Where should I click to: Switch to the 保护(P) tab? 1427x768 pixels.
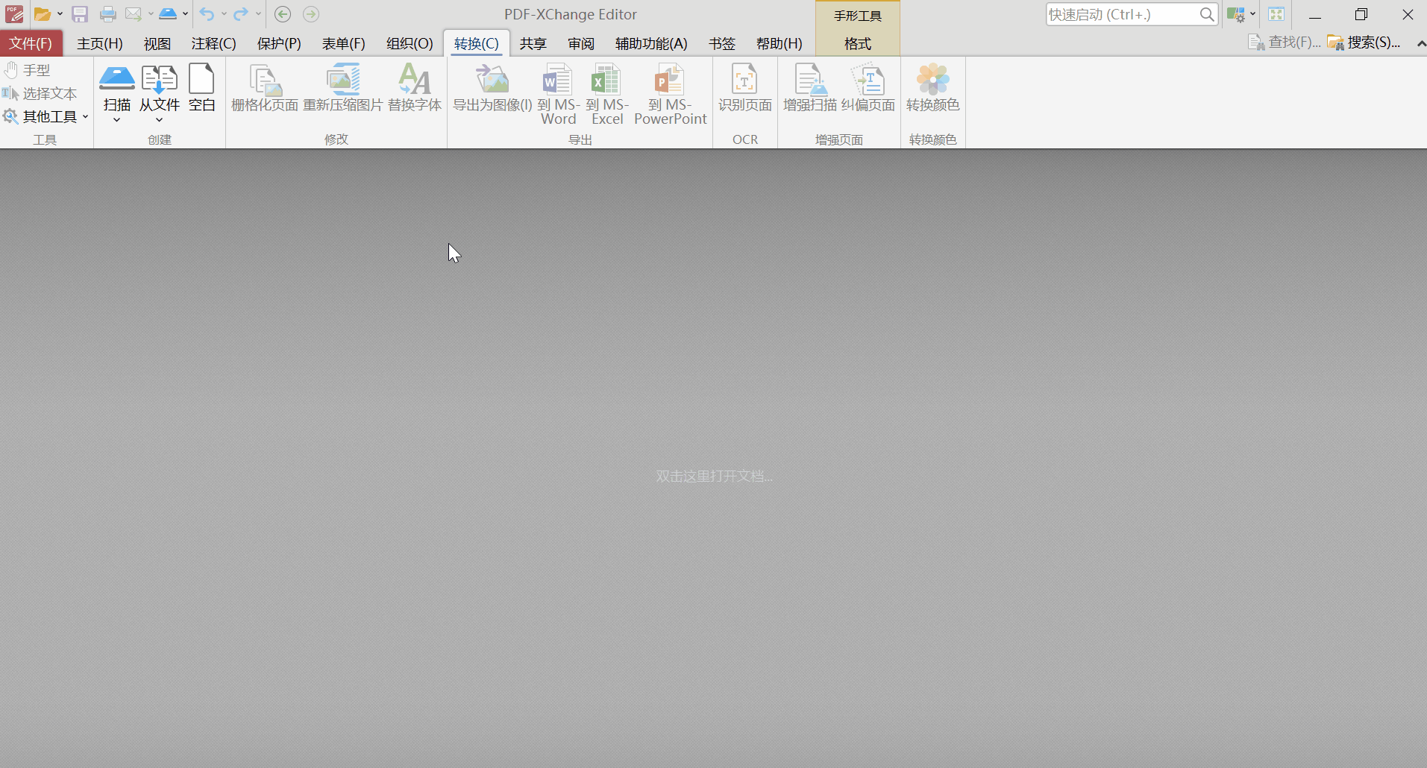pyautogui.click(x=279, y=43)
